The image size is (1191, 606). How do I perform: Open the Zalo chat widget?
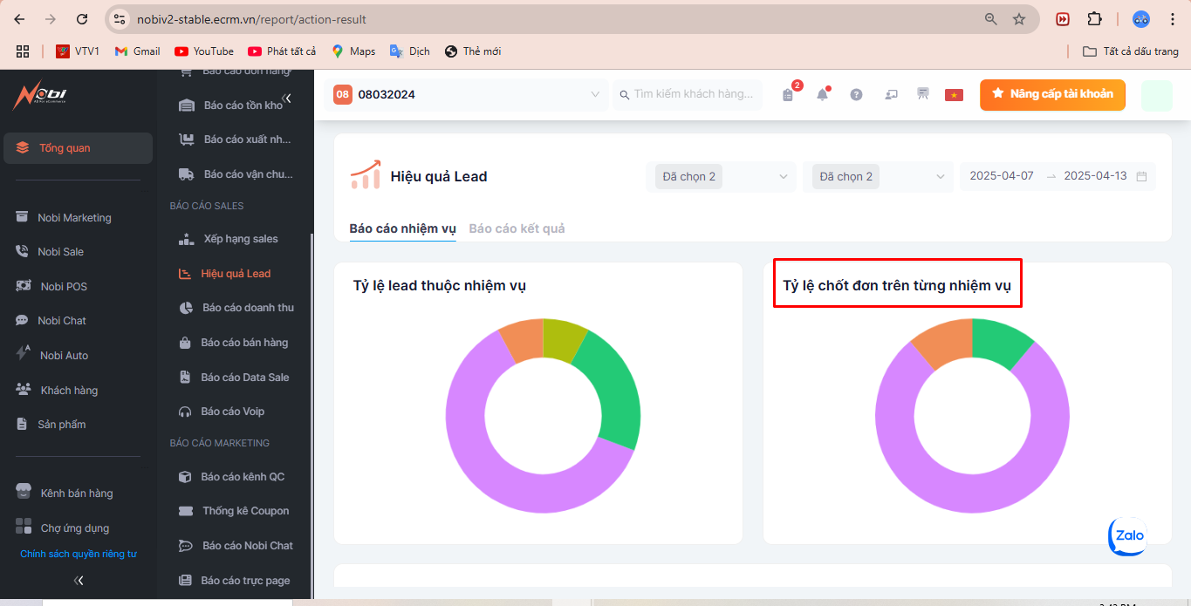[1127, 536]
